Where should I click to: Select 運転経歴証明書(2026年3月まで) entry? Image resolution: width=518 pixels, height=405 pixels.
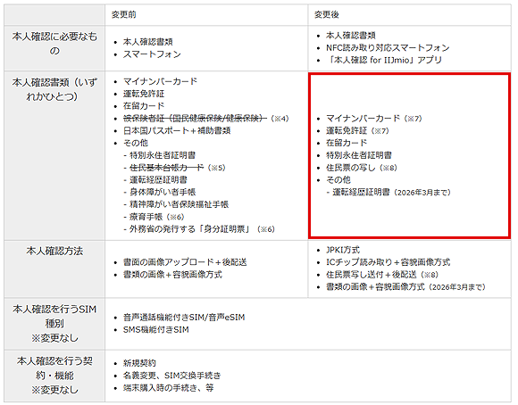click(x=391, y=192)
